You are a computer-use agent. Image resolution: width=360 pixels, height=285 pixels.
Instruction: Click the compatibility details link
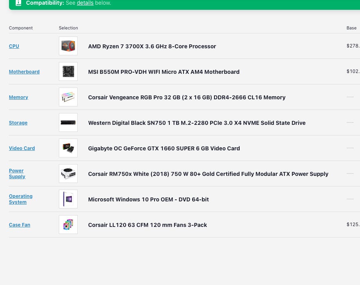tap(85, 3)
